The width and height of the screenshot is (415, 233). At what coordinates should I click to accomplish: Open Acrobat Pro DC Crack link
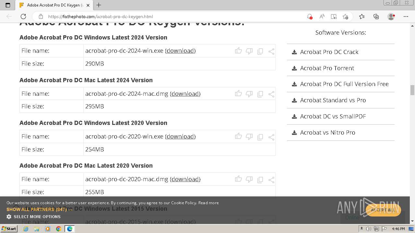329,52
